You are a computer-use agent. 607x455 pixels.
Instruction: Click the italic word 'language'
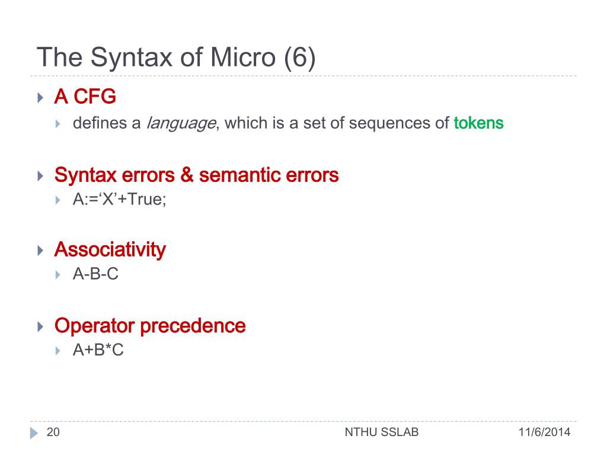181,124
